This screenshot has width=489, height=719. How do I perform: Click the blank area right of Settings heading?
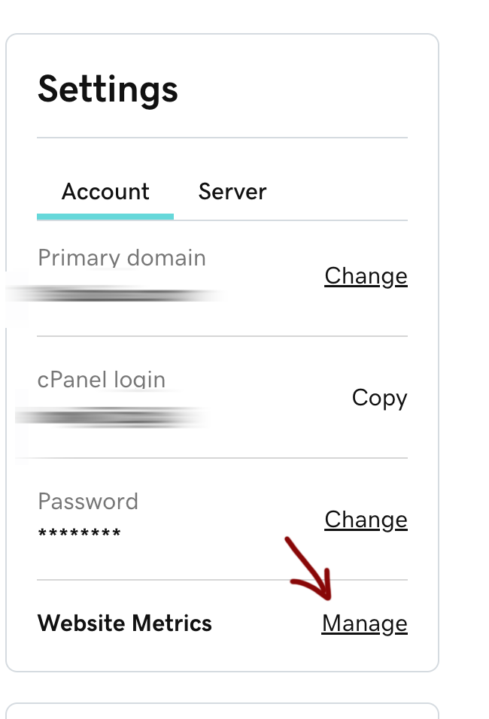pyautogui.click(x=301, y=89)
